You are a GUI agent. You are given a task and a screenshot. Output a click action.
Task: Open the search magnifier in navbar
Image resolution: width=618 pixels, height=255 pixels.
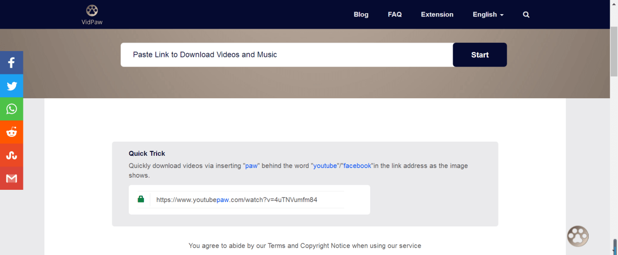coord(526,15)
